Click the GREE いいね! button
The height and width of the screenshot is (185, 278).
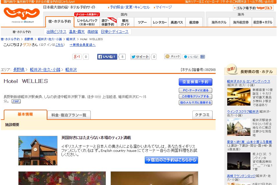click(x=191, y=56)
